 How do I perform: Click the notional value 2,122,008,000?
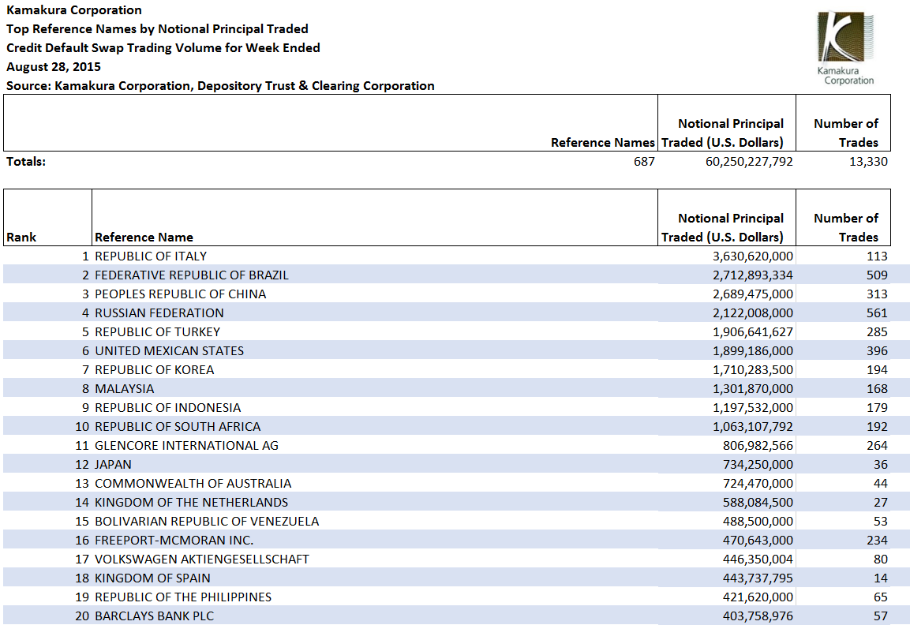click(x=753, y=312)
